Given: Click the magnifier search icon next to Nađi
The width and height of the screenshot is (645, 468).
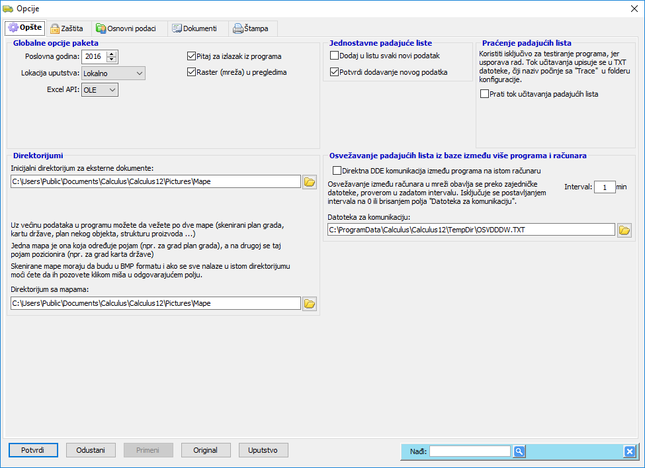Looking at the screenshot, I should (x=519, y=451).
